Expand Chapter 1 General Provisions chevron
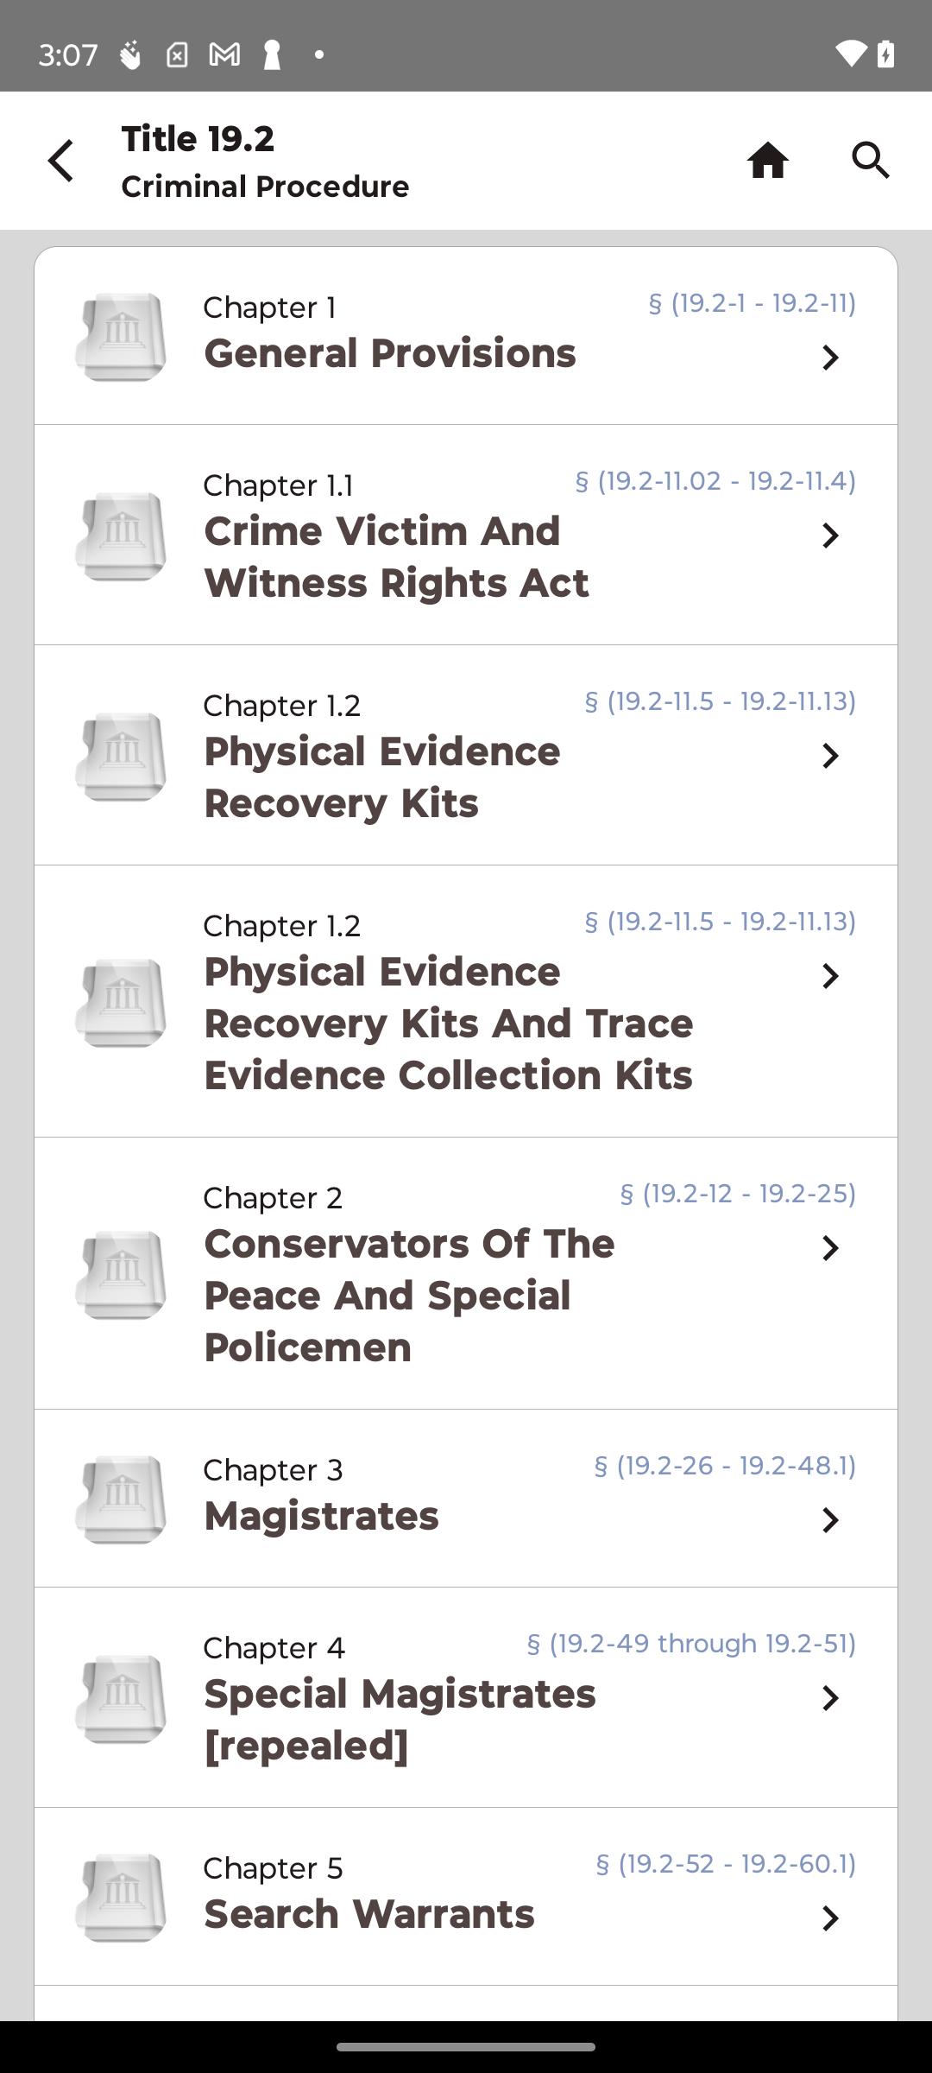 (830, 358)
